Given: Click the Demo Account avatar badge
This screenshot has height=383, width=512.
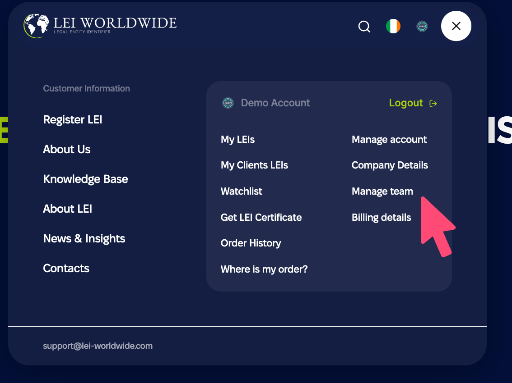Looking at the screenshot, I should [x=228, y=103].
